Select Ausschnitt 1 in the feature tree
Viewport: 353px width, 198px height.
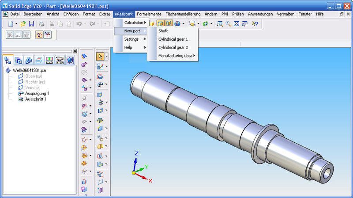coord(35,99)
